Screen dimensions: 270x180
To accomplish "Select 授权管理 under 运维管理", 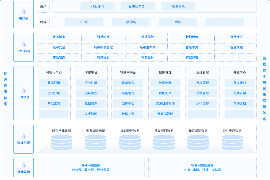I will (x=202, y=83).
